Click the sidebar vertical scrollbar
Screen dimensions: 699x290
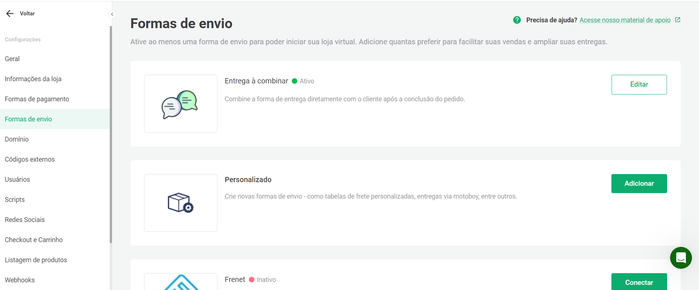[x=111, y=134]
